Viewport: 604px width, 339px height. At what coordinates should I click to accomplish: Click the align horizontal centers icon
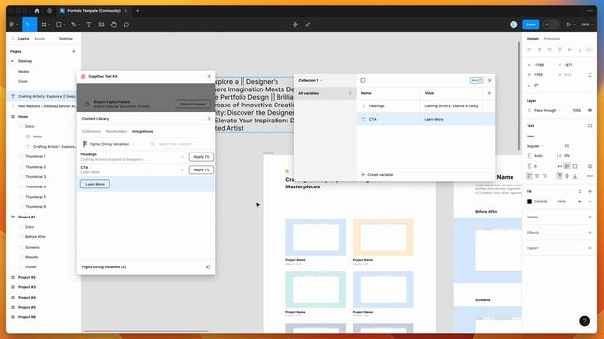click(x=539, y=50)
